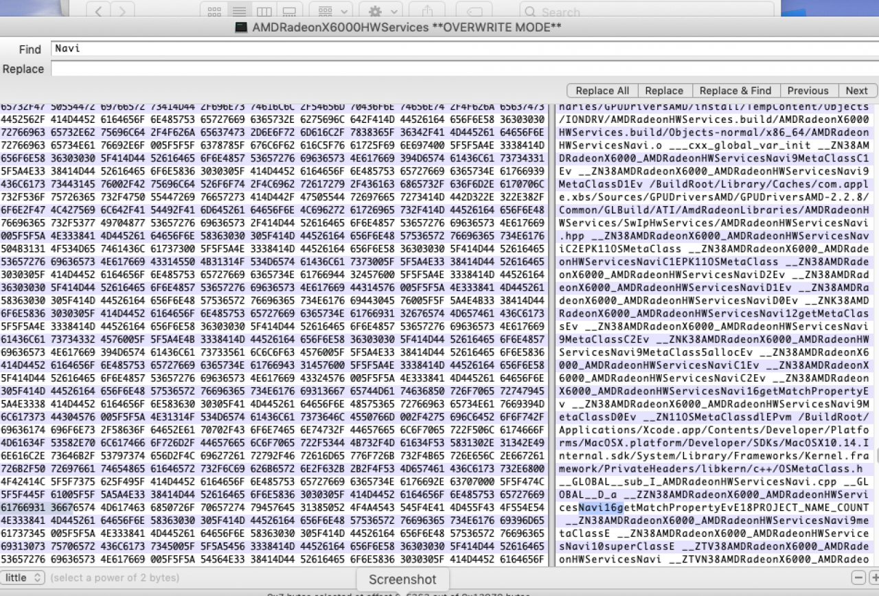Switch Finder to column view
Image resolution: width=879 pixels, height=596 pixels.
pyautogui.click(x=264, y=11)
